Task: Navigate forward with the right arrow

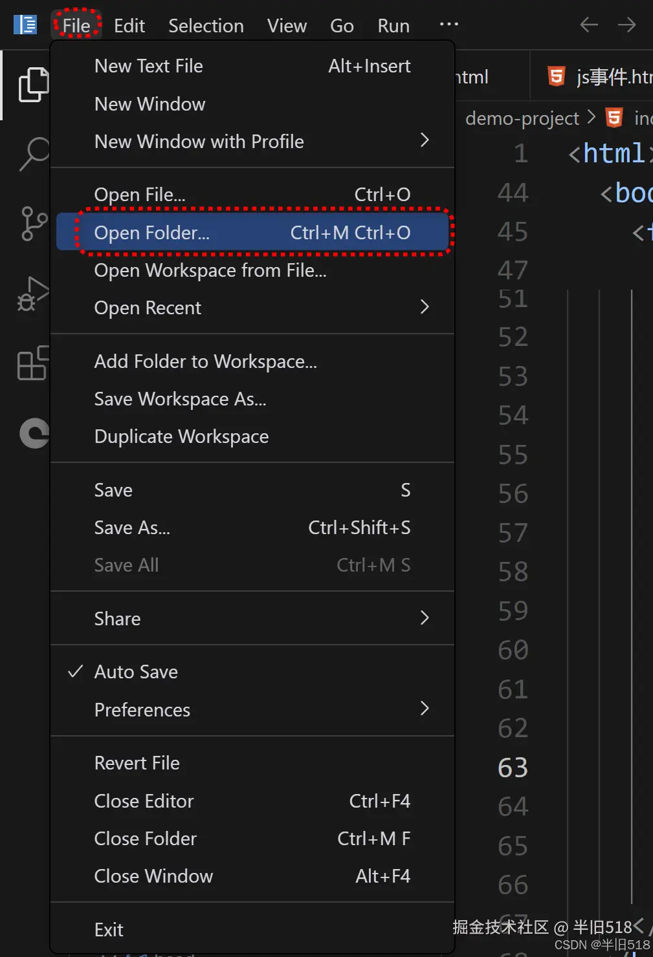Action: 626,25
